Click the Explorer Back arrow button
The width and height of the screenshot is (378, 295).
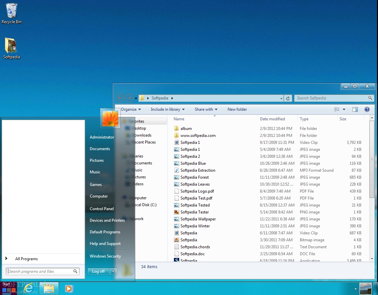click(x=120, y=98)
